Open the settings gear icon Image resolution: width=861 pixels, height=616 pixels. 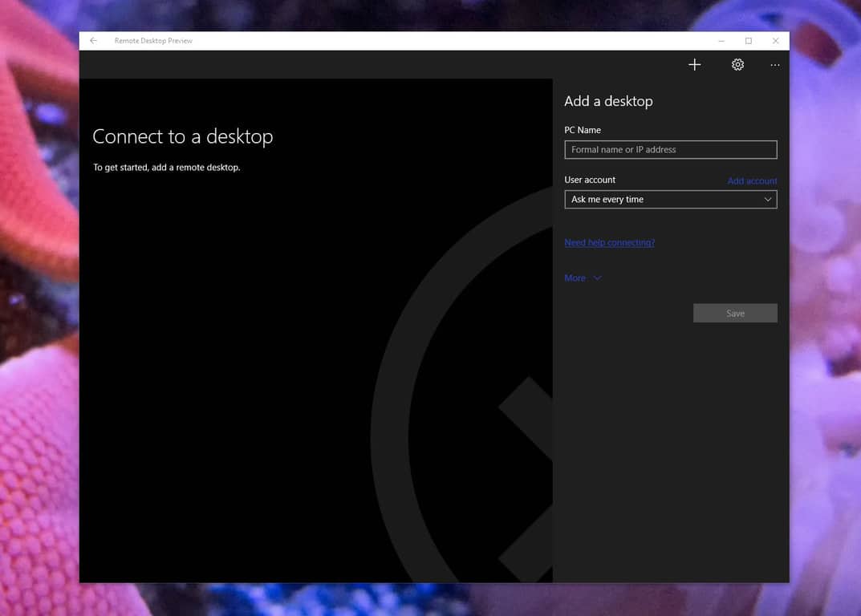[737, 65]
